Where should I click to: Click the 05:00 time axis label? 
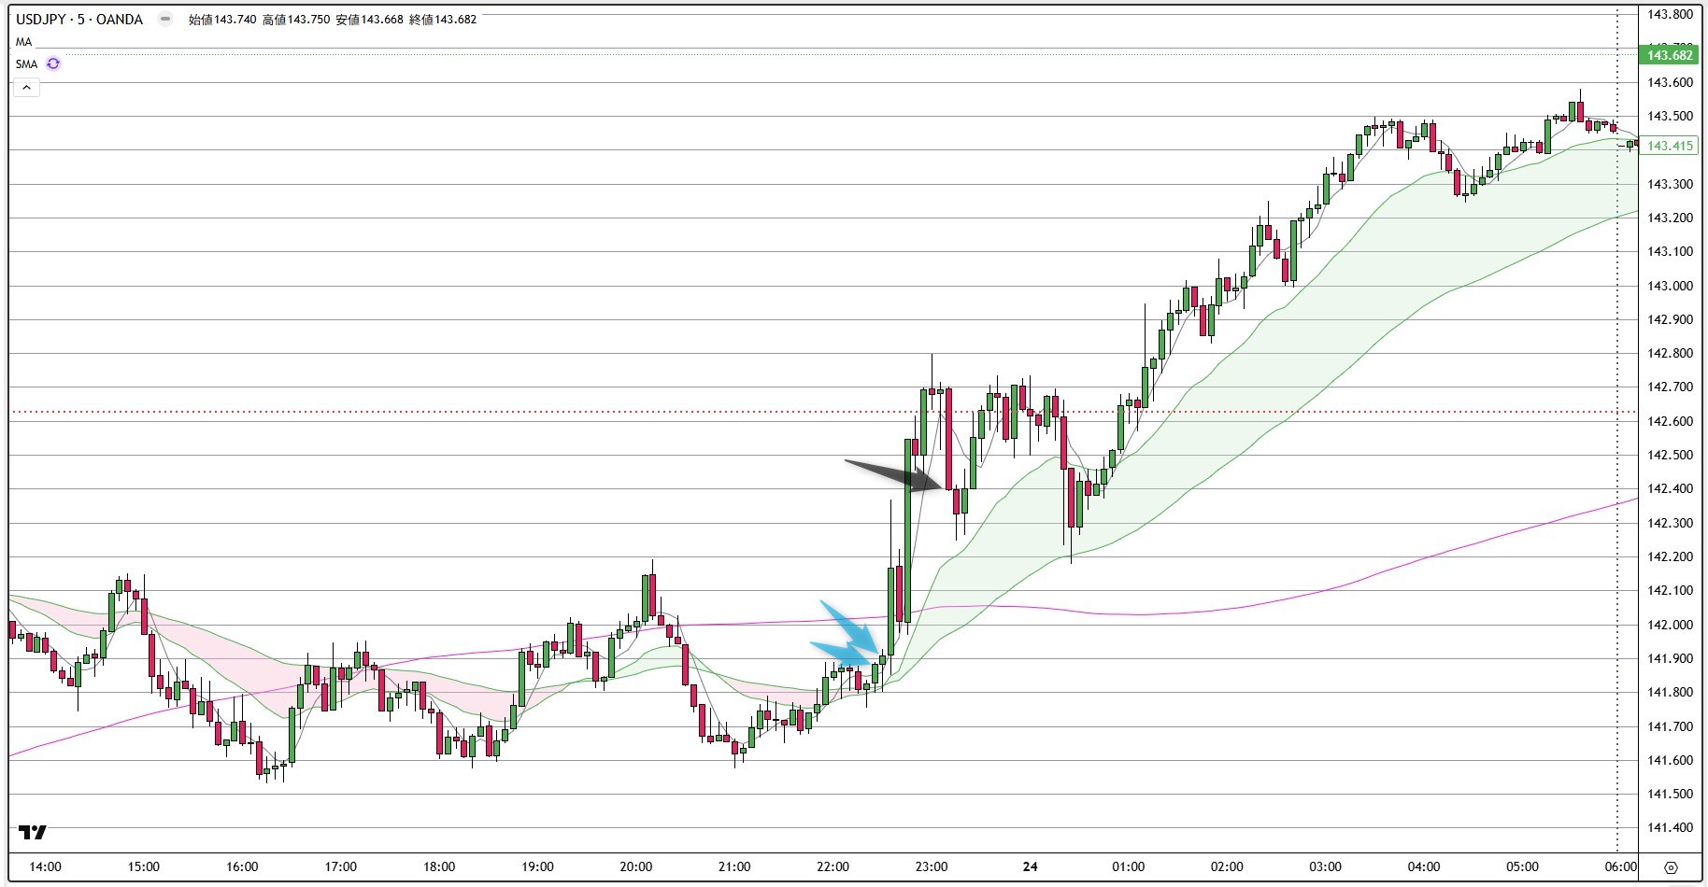tap(1522, 866)
